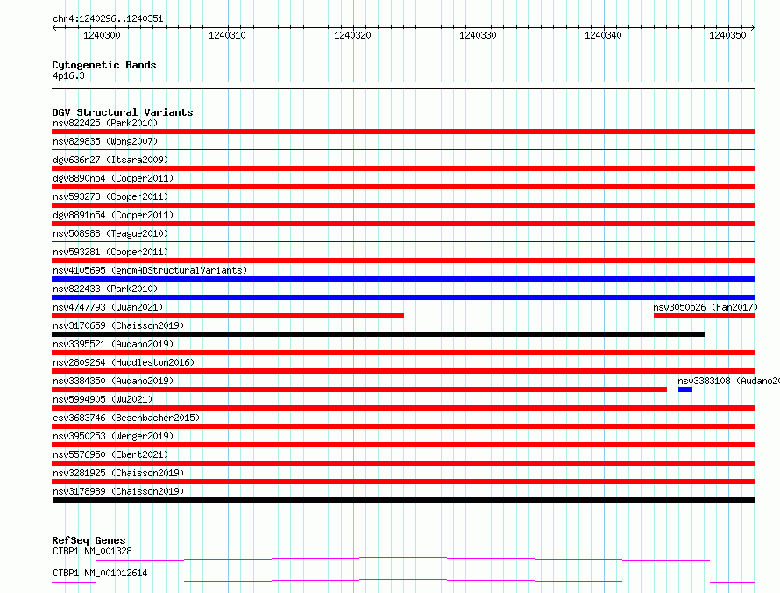The width and height of the screenshot is (780, 593).
Task: Click nsv508988 (Teague2010) variant label
Action: coord(110,233)
